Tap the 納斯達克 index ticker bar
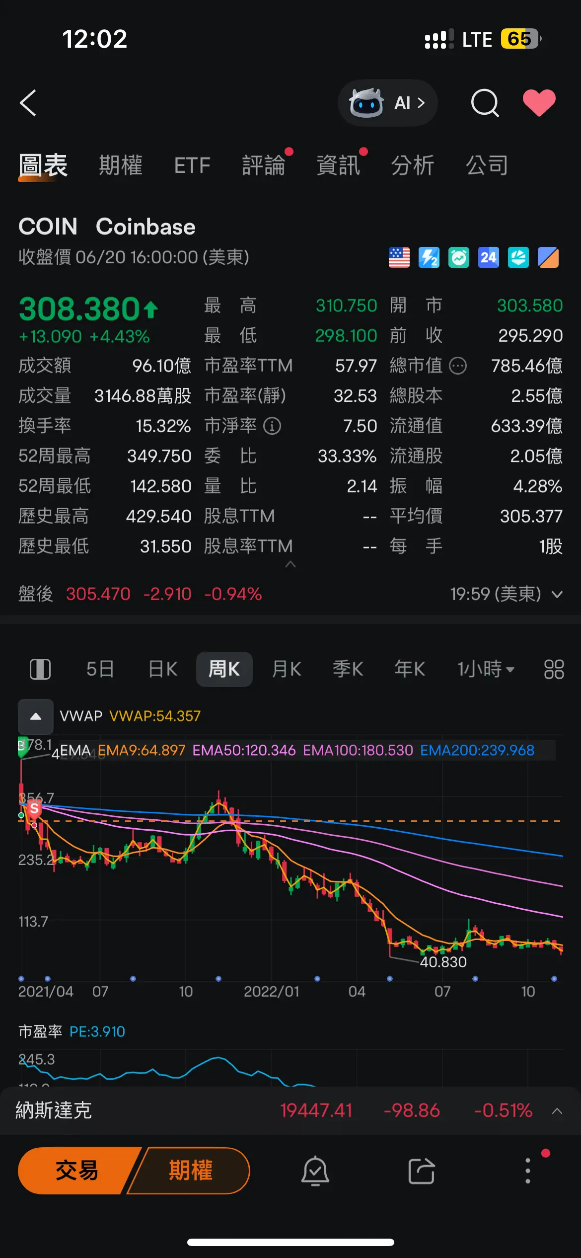Image resolution: width=581 pixels, height=1258 pixels. (x=290, y=1110)
